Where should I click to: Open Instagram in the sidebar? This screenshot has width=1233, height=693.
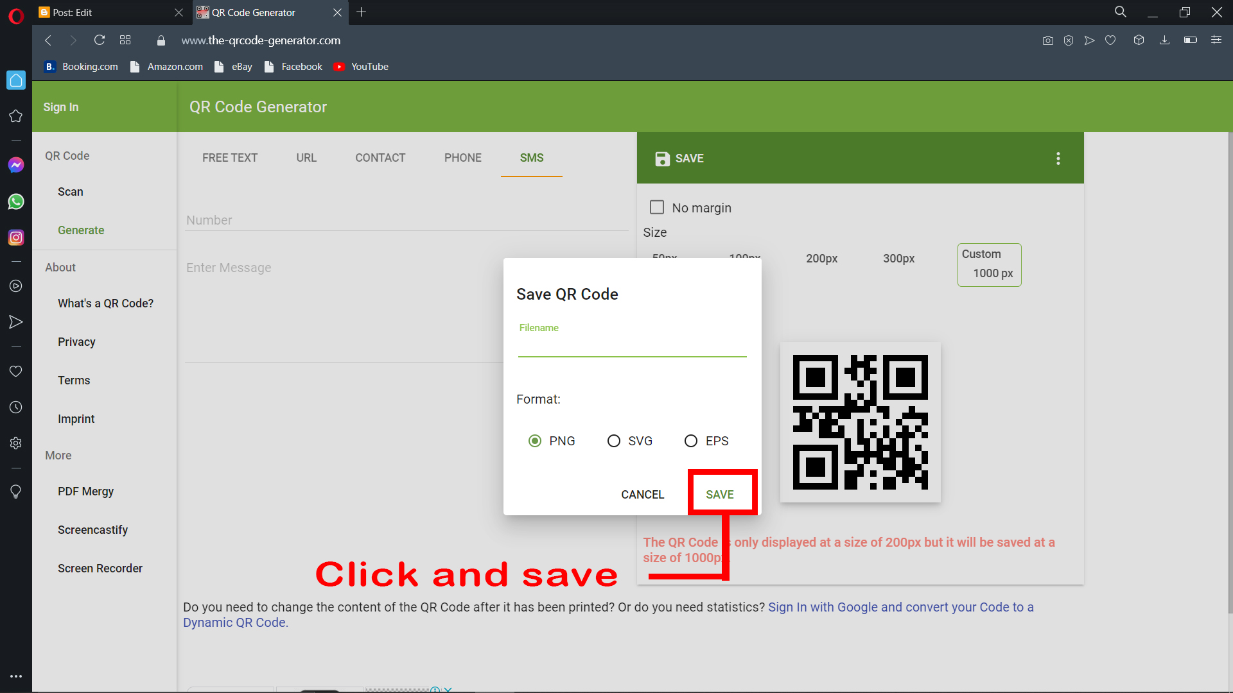point(16,237)
